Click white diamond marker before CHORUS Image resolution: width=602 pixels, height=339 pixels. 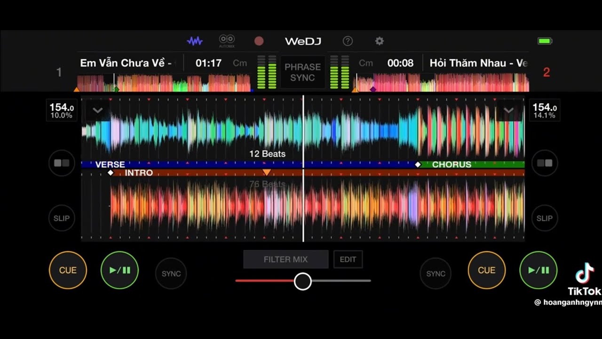pos(418,164)
